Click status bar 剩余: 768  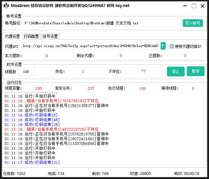100,173
